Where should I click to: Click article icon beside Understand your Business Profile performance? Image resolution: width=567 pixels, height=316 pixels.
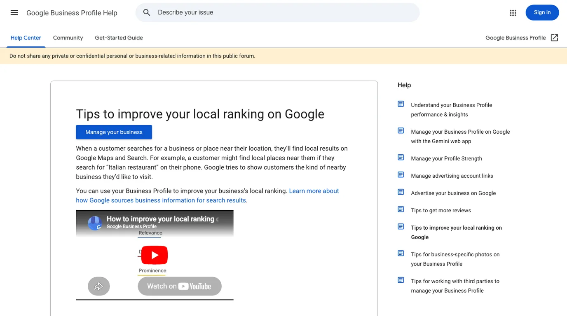tap(401, 104)
